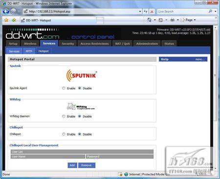Expand the Print options dropdown arrow
220x179 pixels.
tap(177, 20)
